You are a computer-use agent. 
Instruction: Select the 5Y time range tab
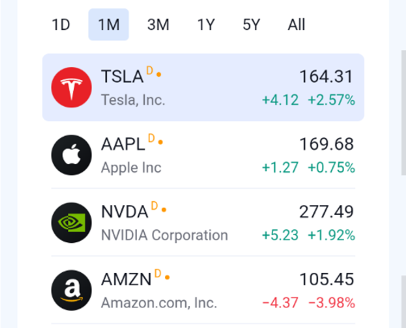click(251, 25)
